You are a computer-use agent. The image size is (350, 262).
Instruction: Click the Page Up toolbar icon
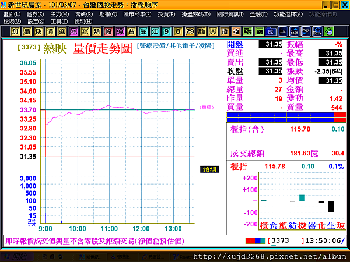click(294, 31)
